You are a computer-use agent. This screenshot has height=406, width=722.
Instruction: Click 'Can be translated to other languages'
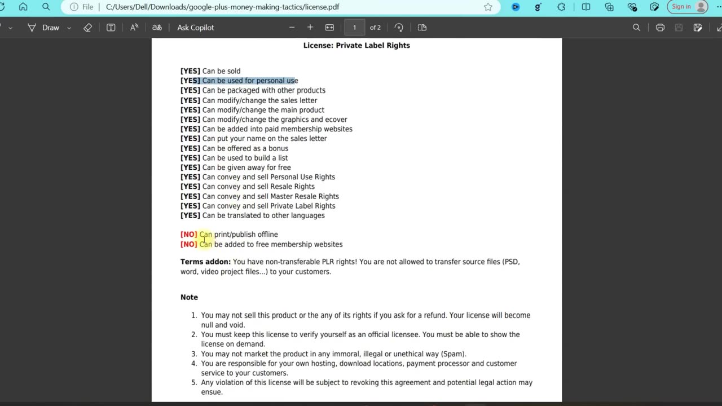point(263,215)
